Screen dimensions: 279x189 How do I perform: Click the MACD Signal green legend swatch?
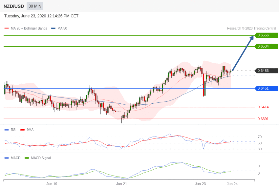pyautogui.click(x=27, y=158)
